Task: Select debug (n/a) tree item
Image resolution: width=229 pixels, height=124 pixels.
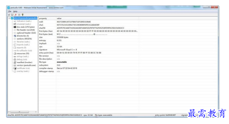Action: pos(22,59)
